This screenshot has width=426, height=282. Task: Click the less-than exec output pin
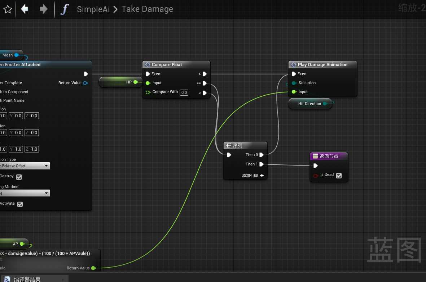click(205, 93)
